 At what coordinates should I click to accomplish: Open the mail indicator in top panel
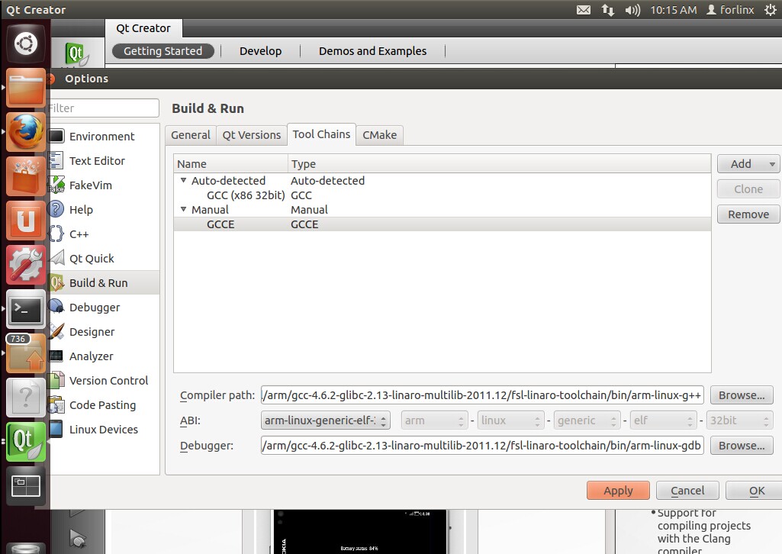coord(584,10)
